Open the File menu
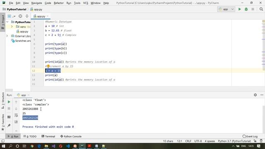 [x=11, y=3]
